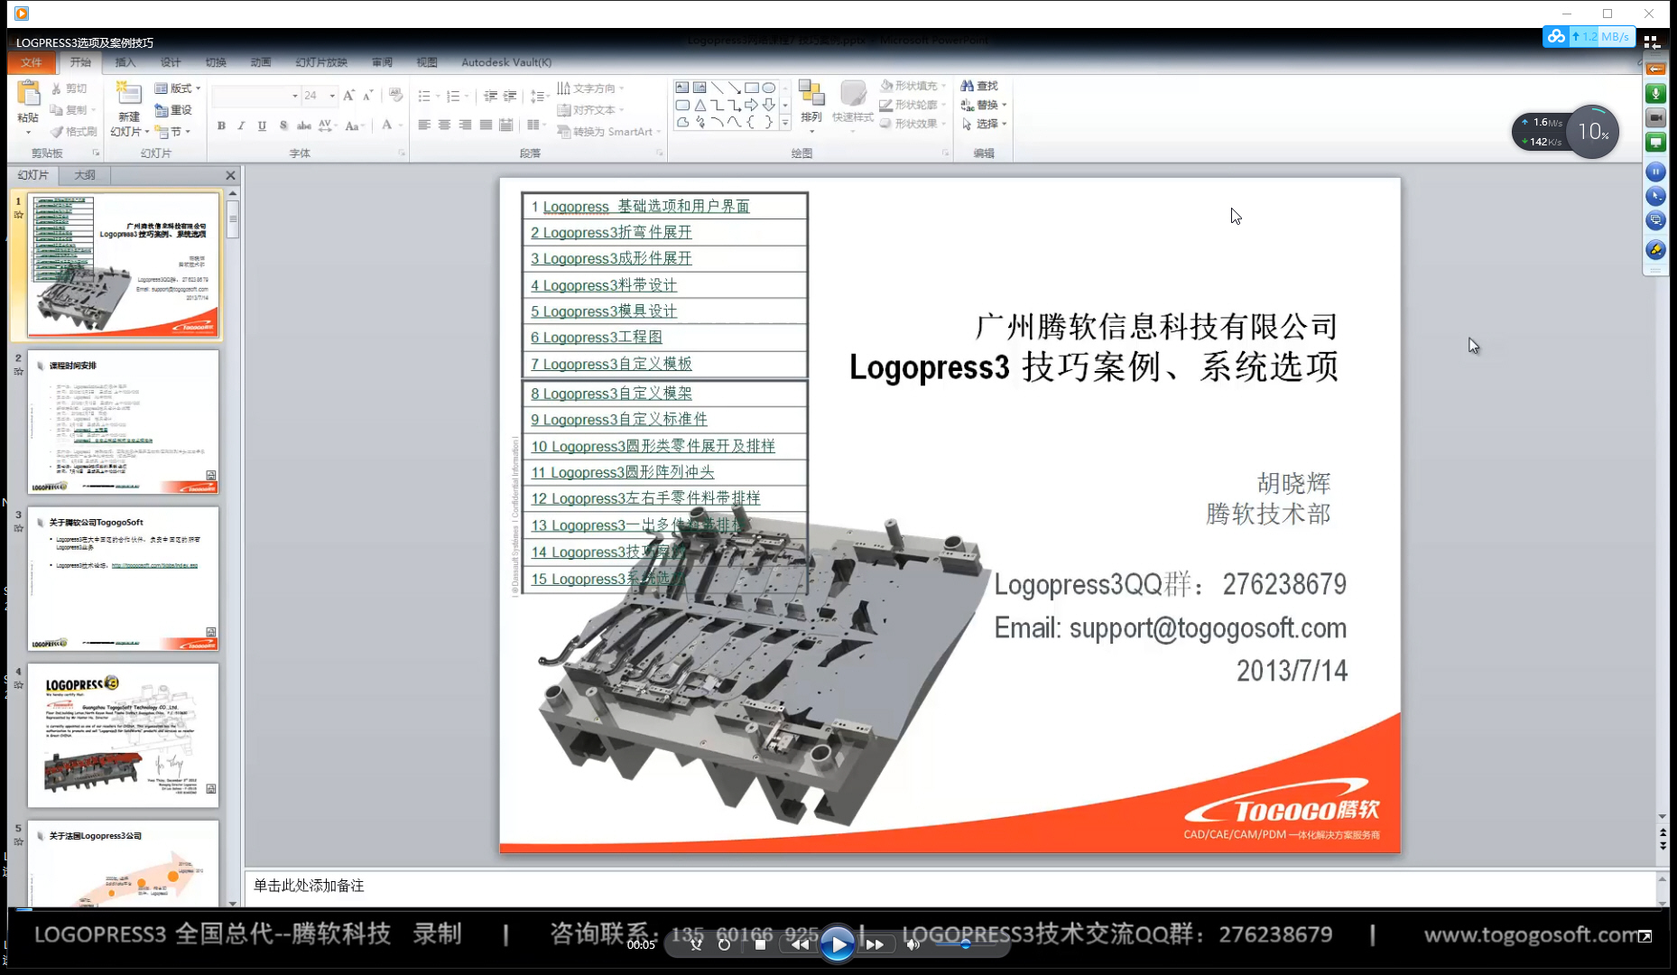This screenshot has height=975, width=1677.
Task: Switch to the Outline (大纲) pane tab
Action: [85, 175]
